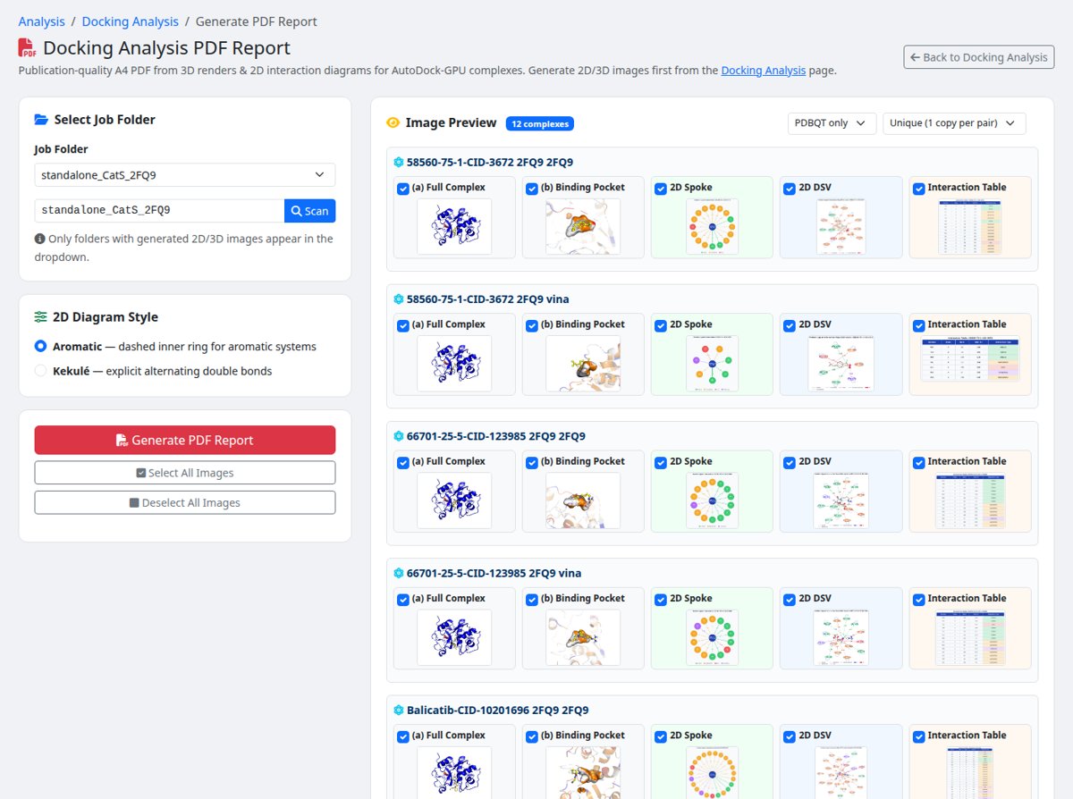The width and height of the screenshot is (1073, 799).
Task: Open Interaction Table thumbnail of 58560-75-1-CID-3672 2FQ9 vina
Action: (x=969, y=359)
